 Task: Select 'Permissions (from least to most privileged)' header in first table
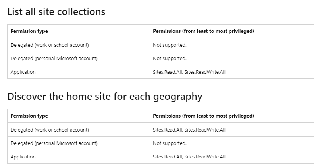pyautogui.click(x=203, y=31)
